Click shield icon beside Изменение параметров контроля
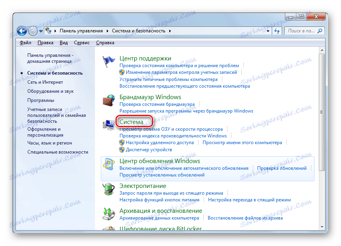The height and width of the screenshot is (246, 341). (x=122, y=72)
